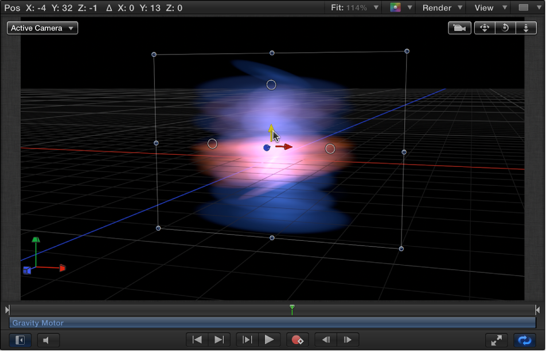
Task: Click Go to Start of project
Action: [x=197, y=340]
